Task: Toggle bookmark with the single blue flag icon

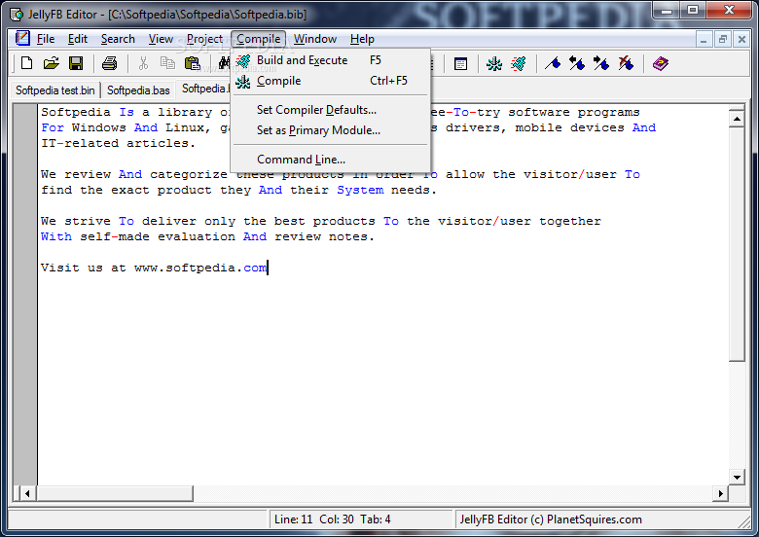Action: (x=553, y=63)
